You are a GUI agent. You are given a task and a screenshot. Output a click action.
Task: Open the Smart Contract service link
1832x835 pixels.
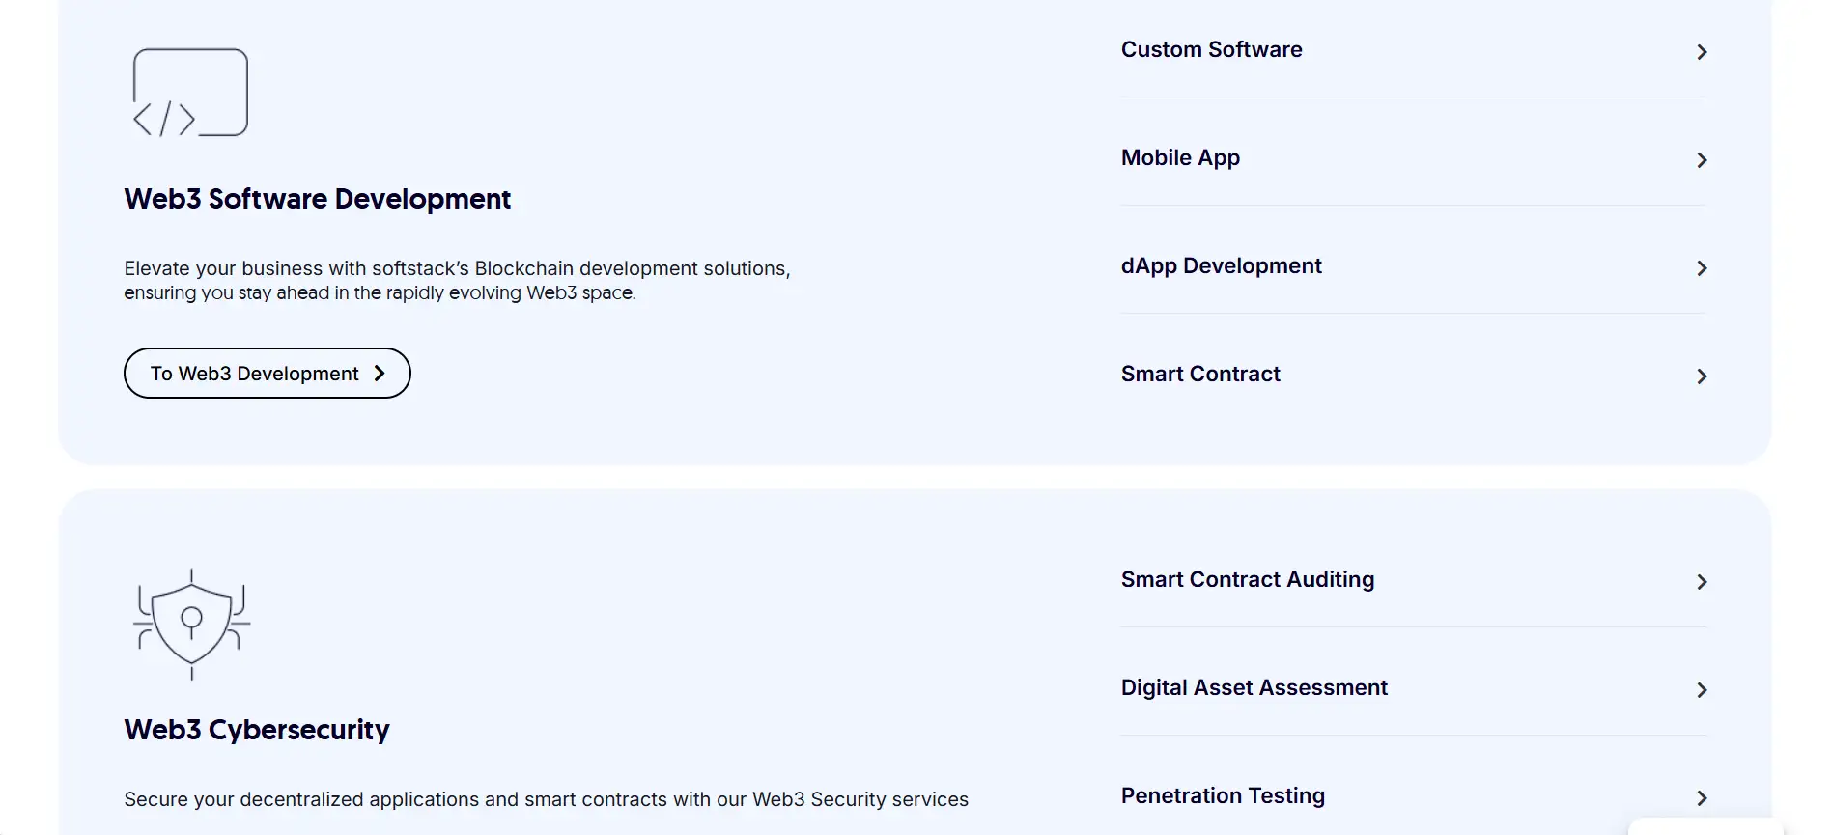[1200, 375]
